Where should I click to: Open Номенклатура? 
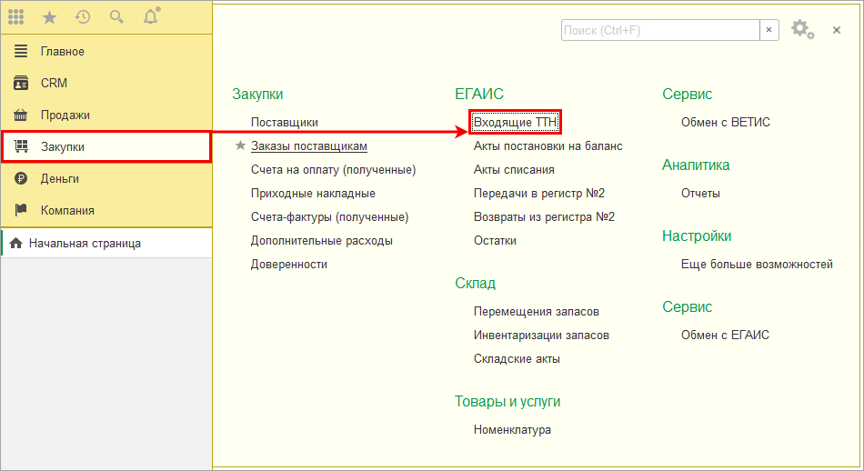pyautogui.click(x=512, y=430)
